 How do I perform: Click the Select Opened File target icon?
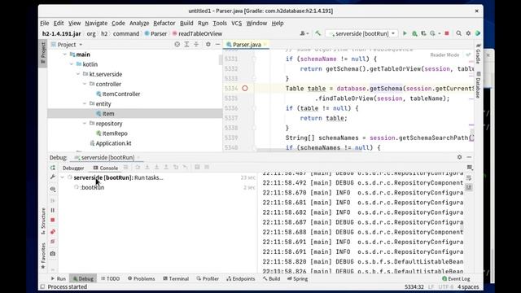177,44
